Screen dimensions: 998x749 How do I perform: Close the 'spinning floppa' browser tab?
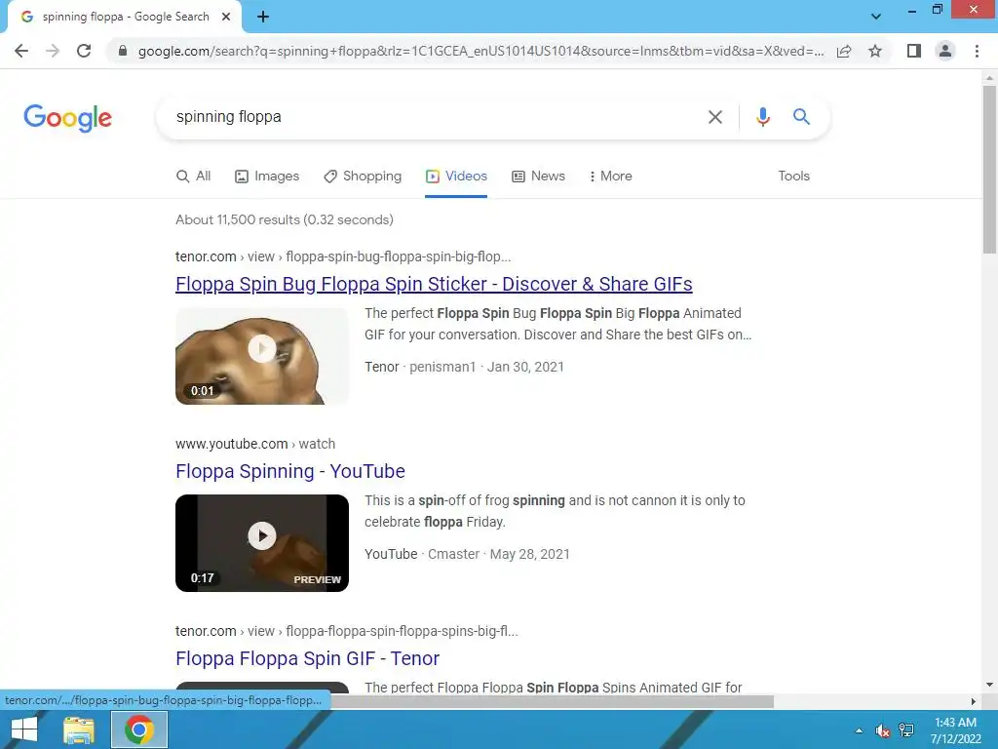[226, 18]
